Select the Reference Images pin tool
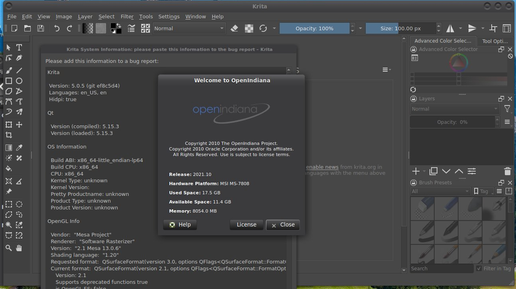Screen dimensions: 516x289 tap(8, 191)
